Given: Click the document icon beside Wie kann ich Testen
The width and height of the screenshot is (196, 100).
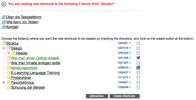Looking at the screenshot, I should pyautogui.click(x=4, y=22).
